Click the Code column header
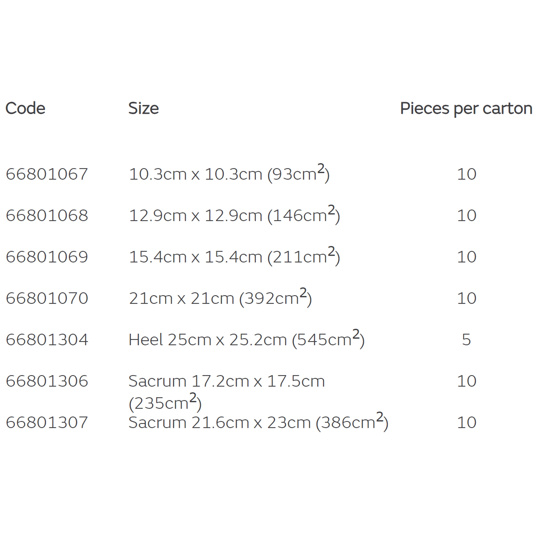 tap(25, 108)
